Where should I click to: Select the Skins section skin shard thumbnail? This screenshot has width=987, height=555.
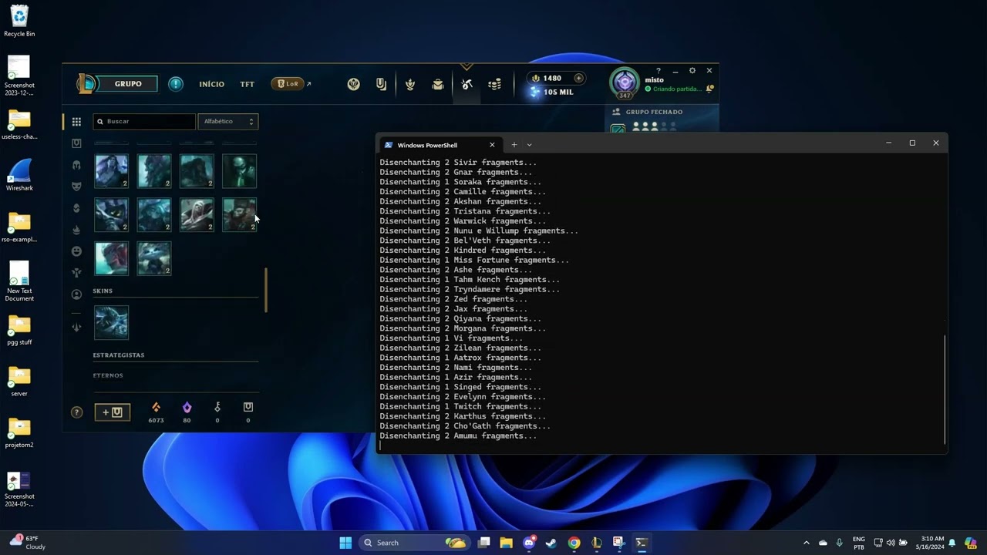[x=111, y=323]
